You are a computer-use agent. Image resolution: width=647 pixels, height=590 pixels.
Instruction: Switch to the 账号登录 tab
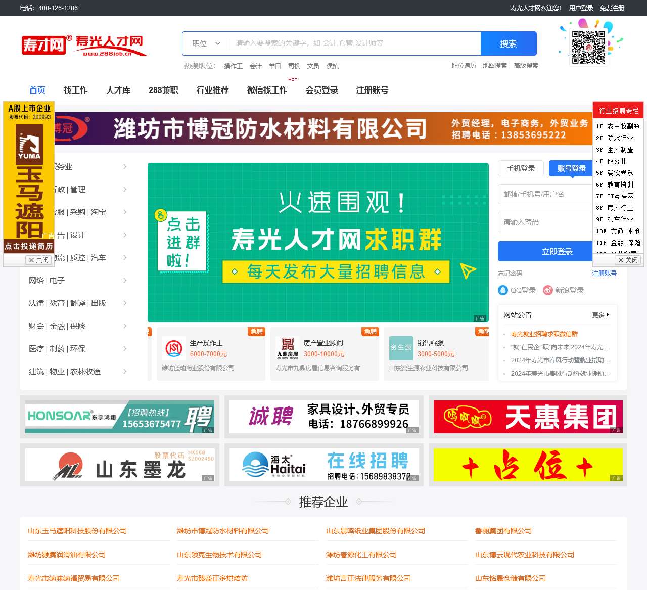click(x=572, y=168)
